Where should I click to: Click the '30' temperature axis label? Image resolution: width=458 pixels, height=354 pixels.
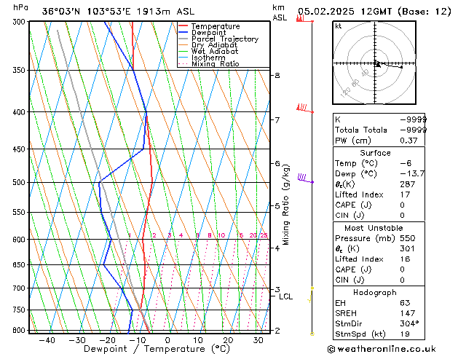point(258,340)
